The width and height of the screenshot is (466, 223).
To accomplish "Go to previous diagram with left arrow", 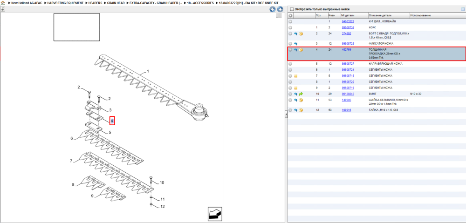I will pos(272,9).
